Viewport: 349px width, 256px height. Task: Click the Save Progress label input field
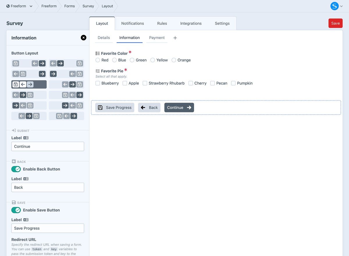48,228
